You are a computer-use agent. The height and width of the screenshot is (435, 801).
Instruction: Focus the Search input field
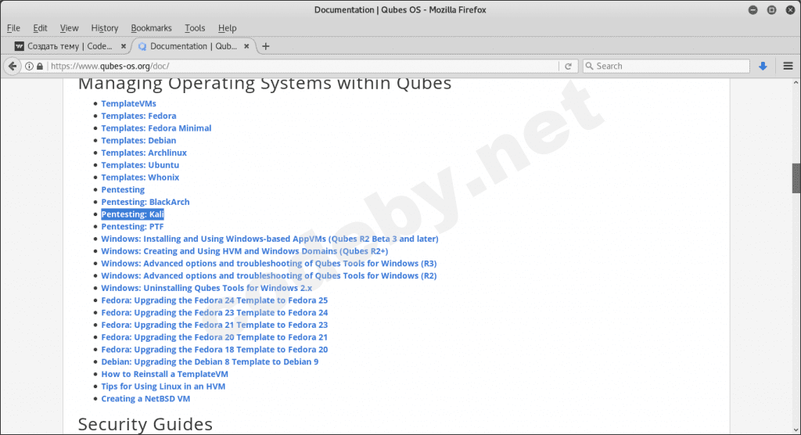coord(666,66)
